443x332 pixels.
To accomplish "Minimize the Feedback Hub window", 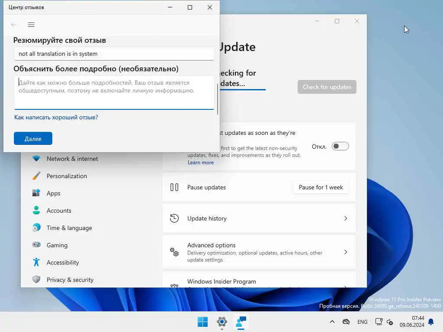I will (170, 7).
